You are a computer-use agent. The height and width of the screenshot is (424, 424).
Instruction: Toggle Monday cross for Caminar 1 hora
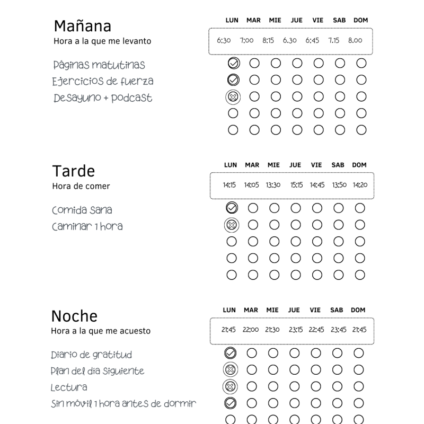[232, 225]
